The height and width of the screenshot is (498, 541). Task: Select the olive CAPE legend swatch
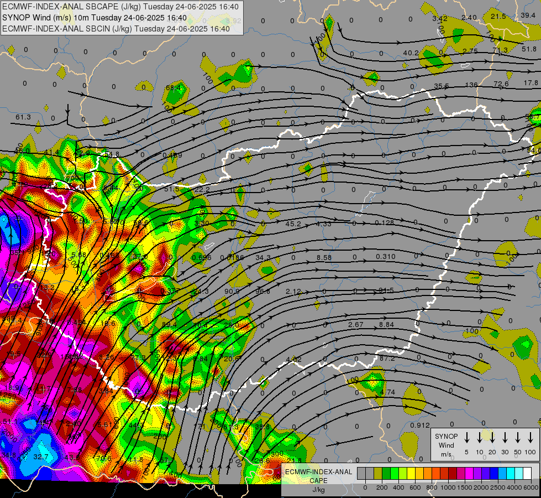378,474
